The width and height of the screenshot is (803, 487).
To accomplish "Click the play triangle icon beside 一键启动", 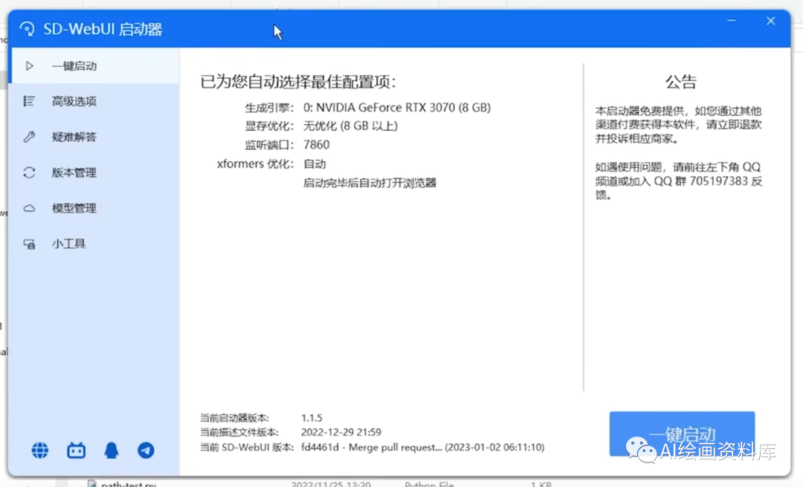I will point(29,66).
